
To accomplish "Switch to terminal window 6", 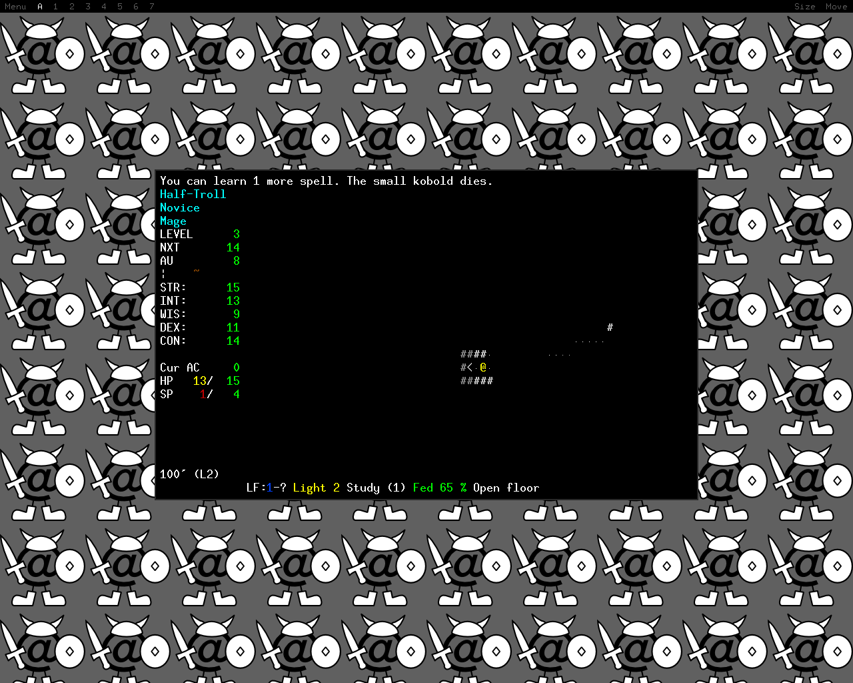I will 136,7.
